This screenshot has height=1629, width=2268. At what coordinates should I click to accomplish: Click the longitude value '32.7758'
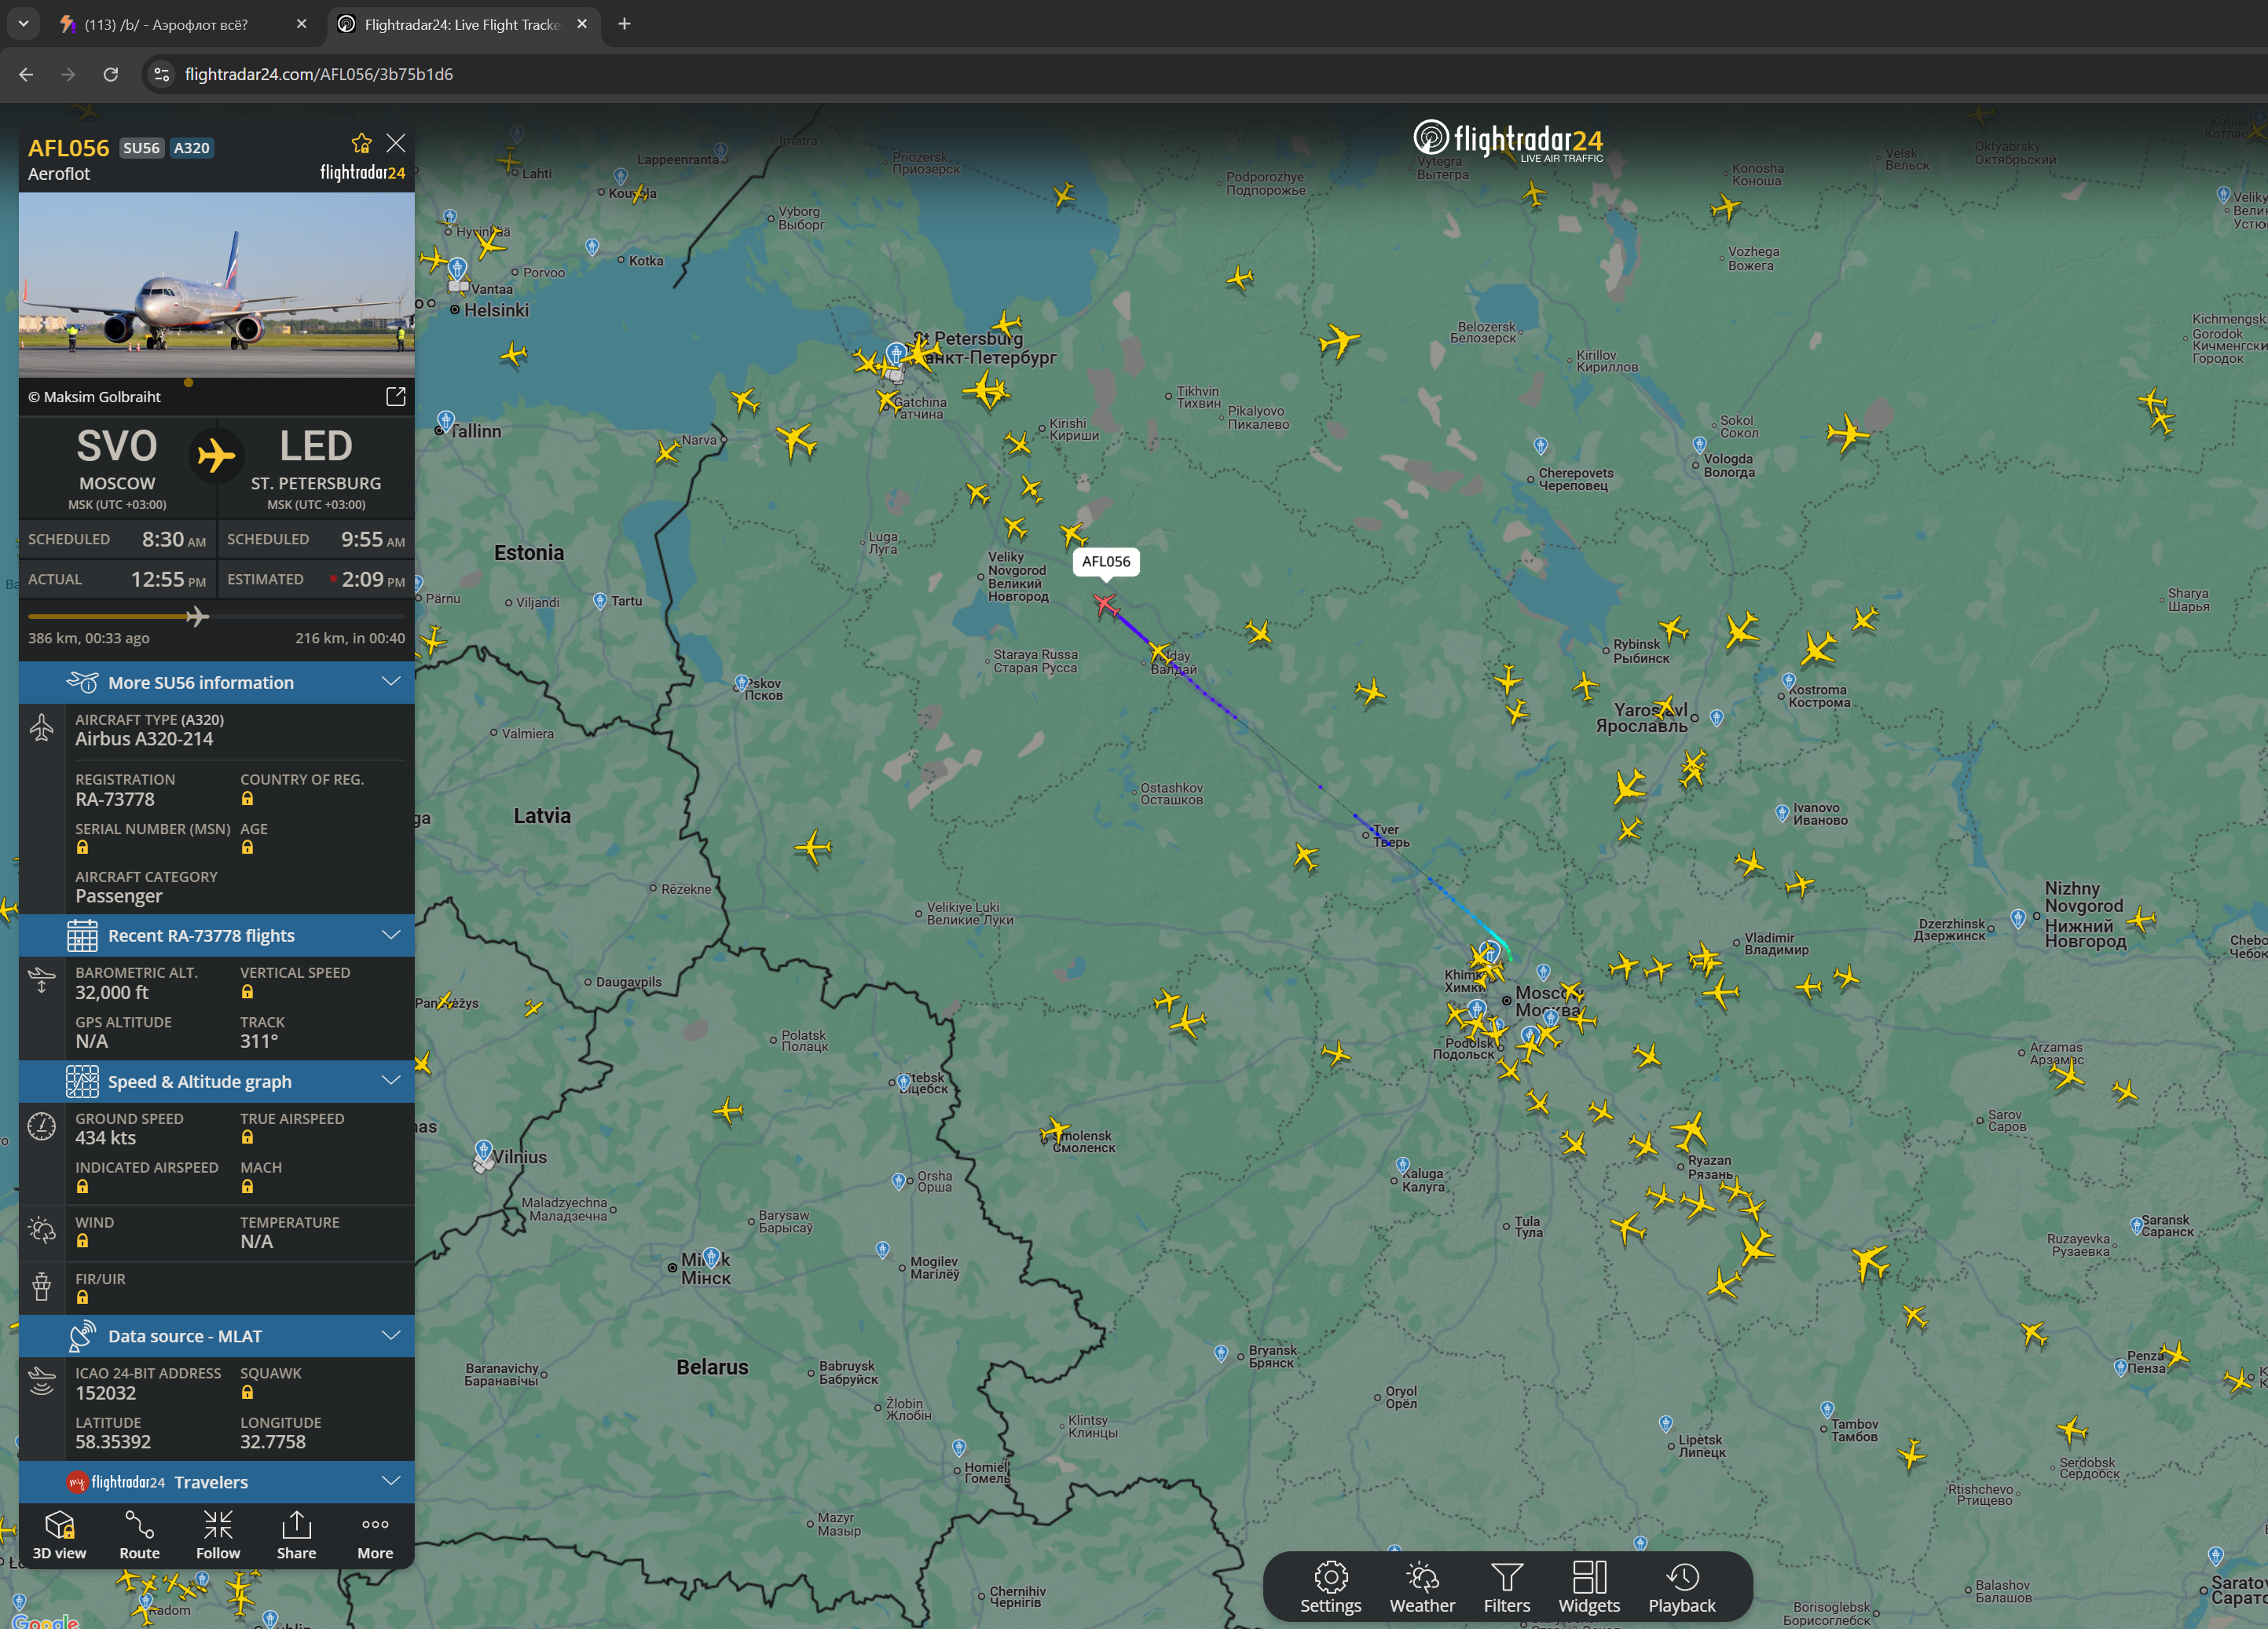click(273, 1442)
